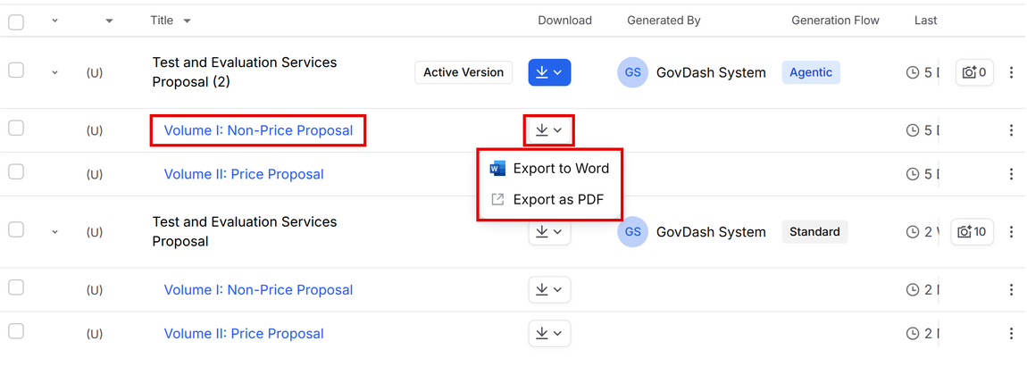Click the Agentic generation flow badge
Screen dimensions: 1027x366
tap(811, 72)
